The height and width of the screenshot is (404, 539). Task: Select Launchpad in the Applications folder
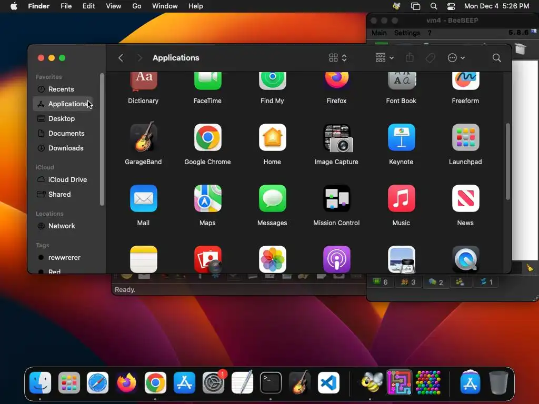click(x=465, y=137)
